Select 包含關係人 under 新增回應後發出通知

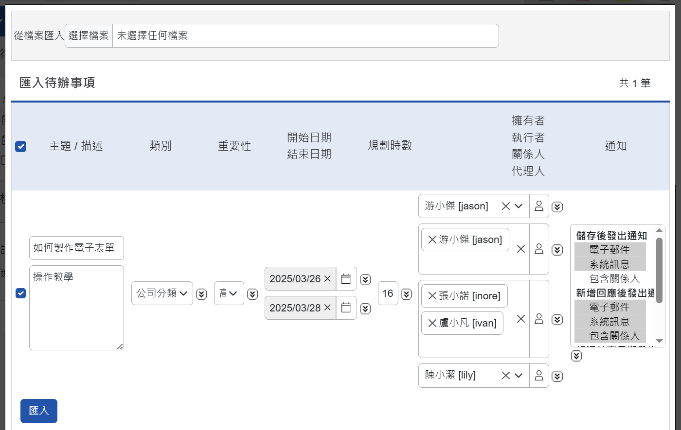610,336
